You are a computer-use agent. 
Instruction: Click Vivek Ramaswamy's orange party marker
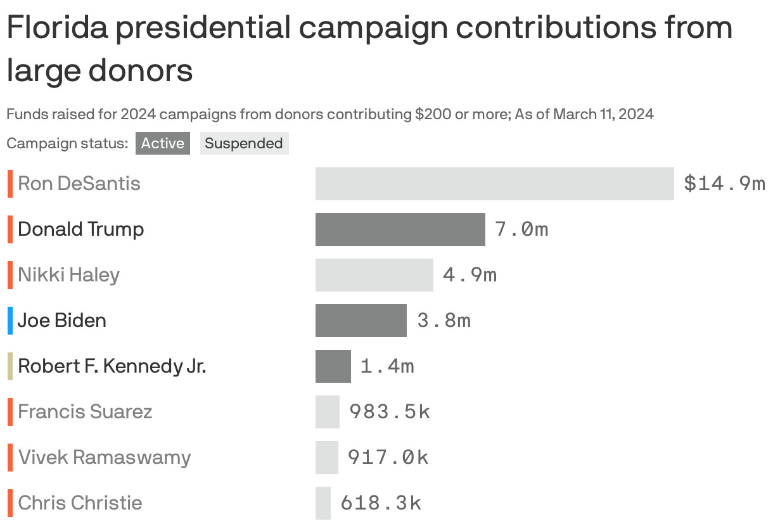(10, 457)
